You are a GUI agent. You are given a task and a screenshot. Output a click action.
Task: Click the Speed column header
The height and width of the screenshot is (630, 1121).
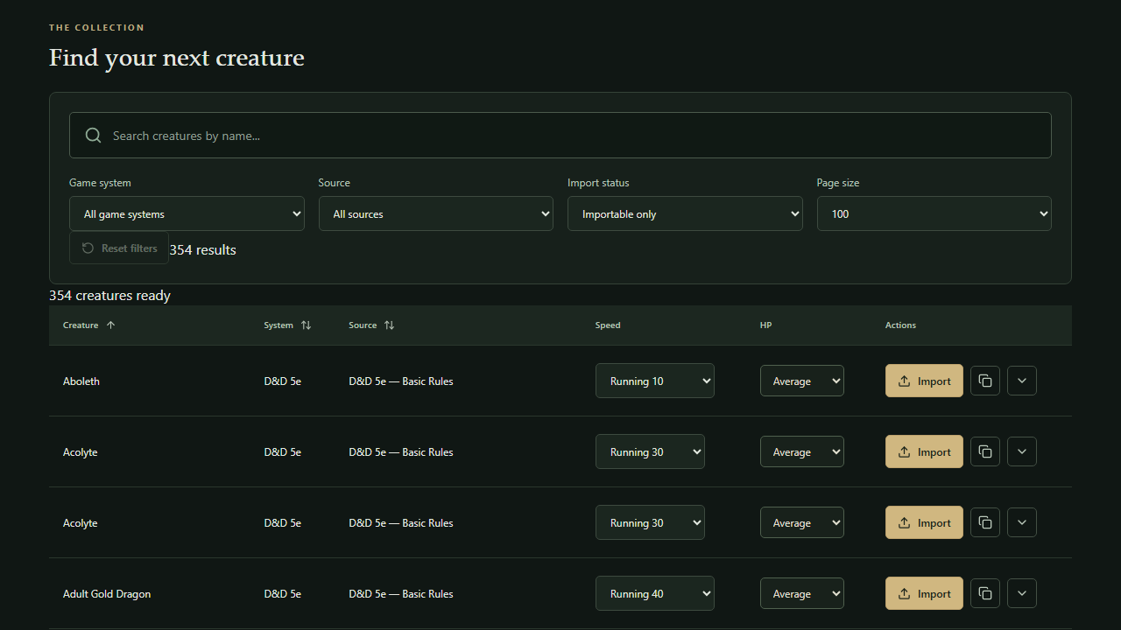608,325
